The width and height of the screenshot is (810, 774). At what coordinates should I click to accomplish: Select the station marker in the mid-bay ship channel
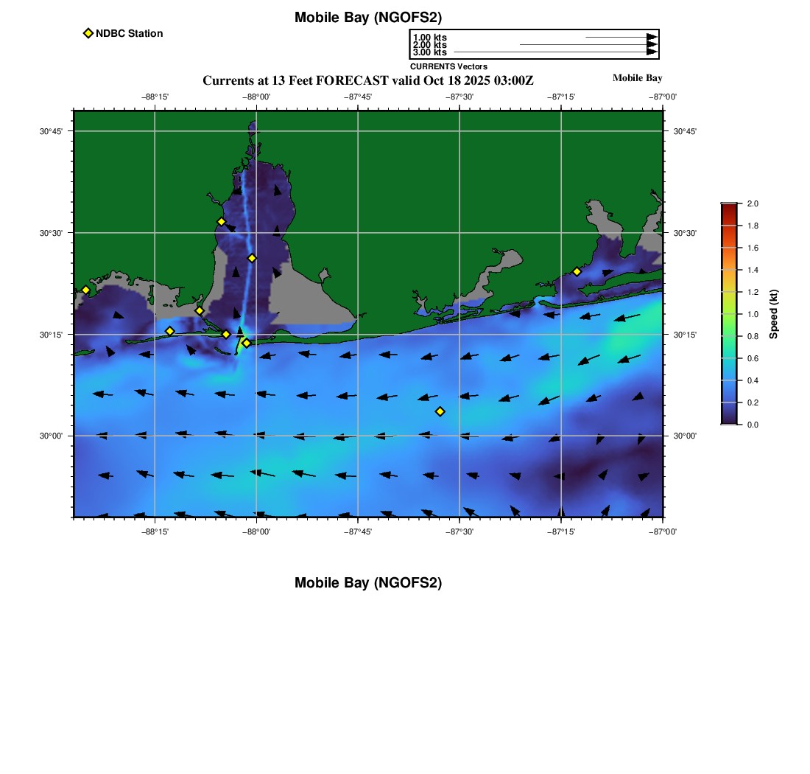click(x=252, y=258)
